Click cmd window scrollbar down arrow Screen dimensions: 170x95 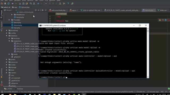(148, 77)
